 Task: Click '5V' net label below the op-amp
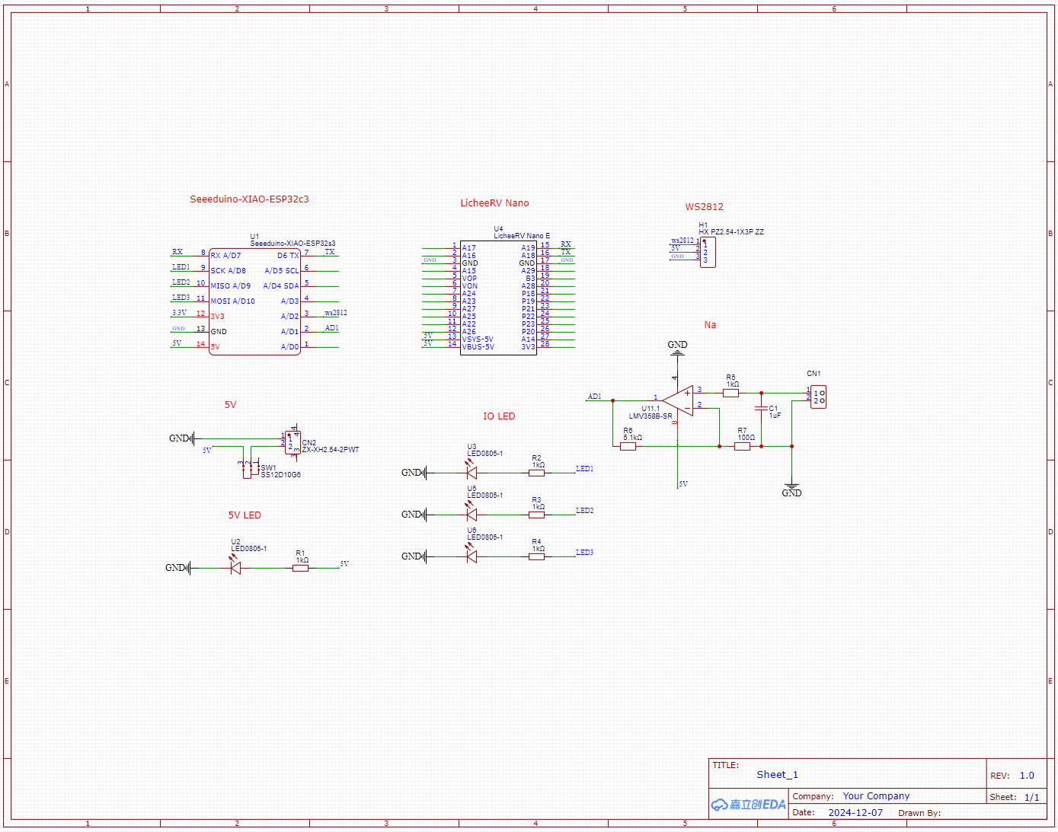coord(682,484)
